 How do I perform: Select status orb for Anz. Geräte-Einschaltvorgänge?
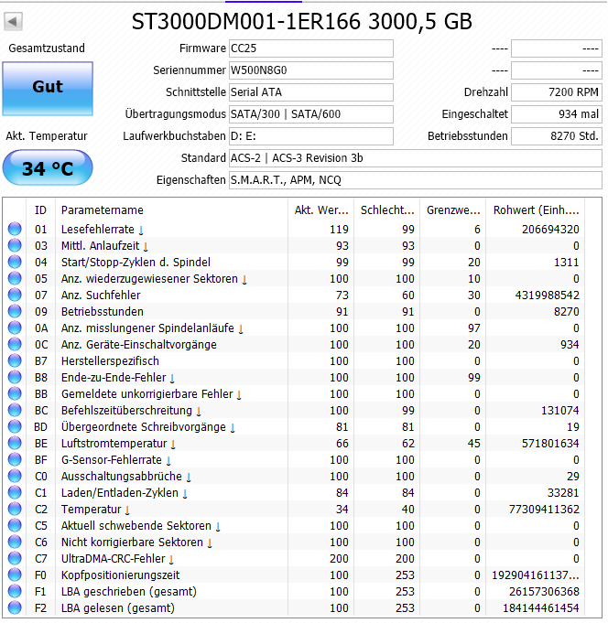coord(15,345)
